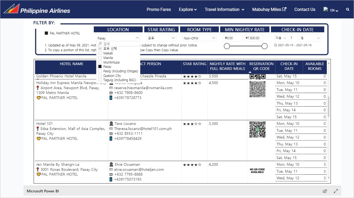The image size is (354, 198).
Task: Go to Mabuhay Miles
Action: tap(269, 9)
